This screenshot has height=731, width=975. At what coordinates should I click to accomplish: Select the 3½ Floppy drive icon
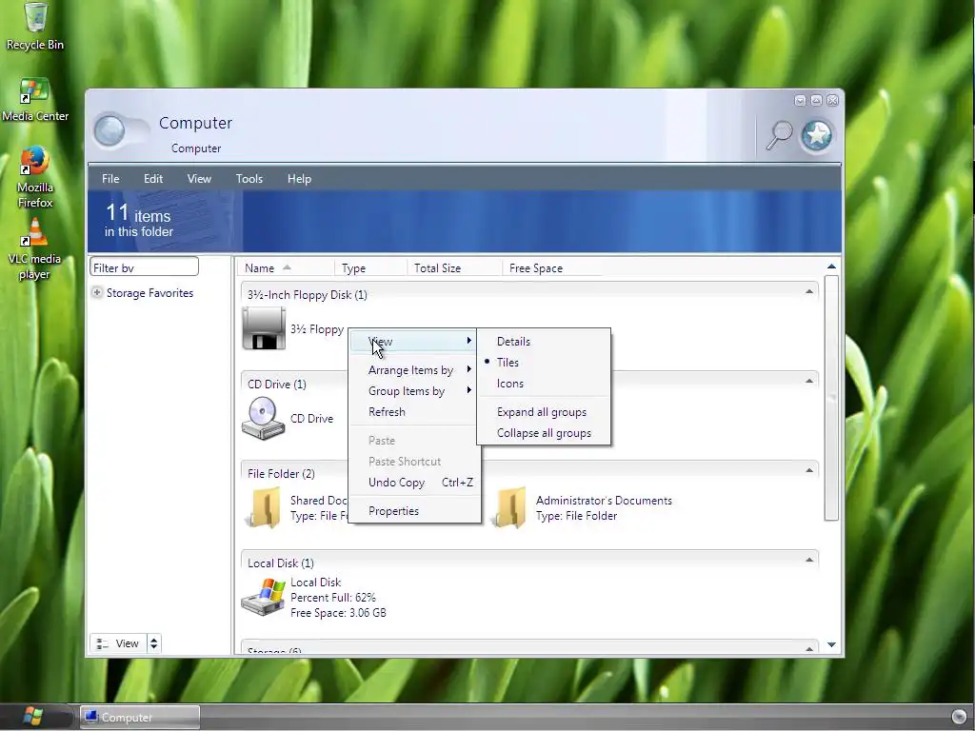(x=264, y=328)
